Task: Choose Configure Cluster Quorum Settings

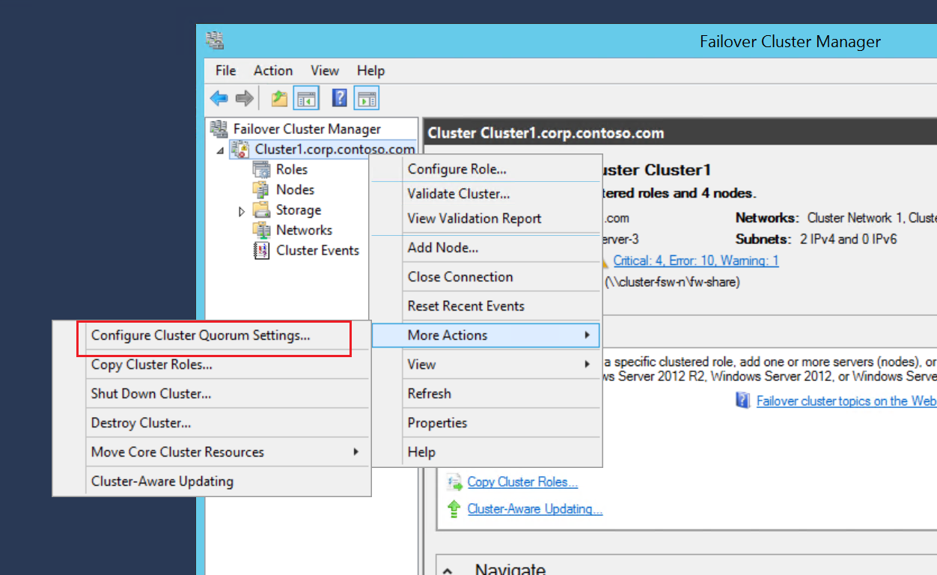Action: (201, 335)
